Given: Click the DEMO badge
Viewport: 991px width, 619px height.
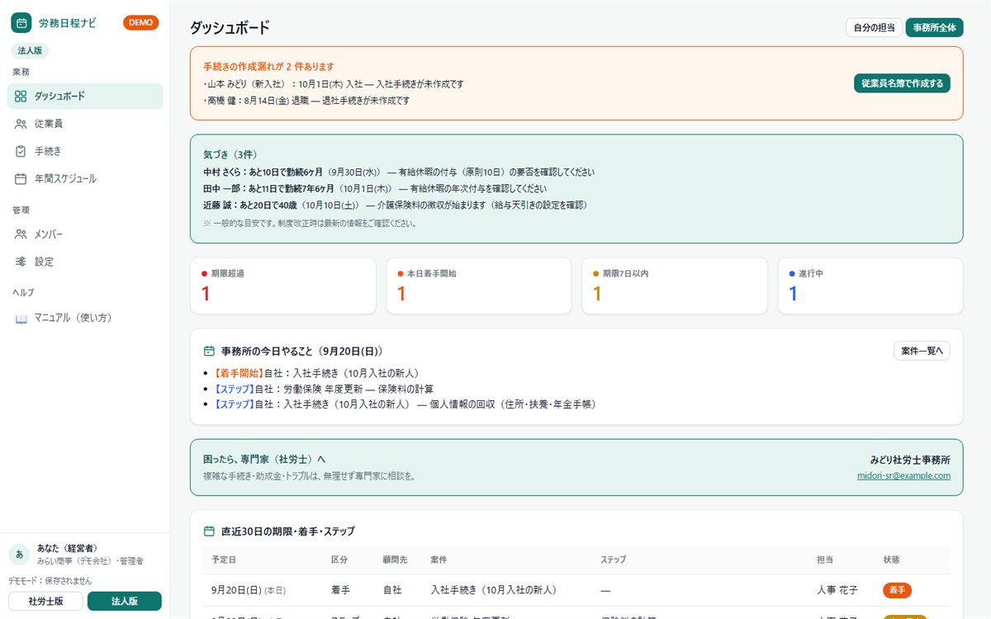Looking at the screenshot, I should [x=141, y=23].
